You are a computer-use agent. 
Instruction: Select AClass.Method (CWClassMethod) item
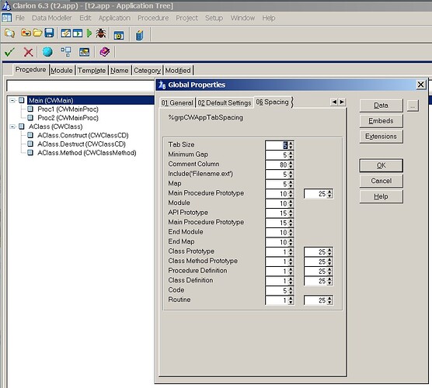pos(87,153)
